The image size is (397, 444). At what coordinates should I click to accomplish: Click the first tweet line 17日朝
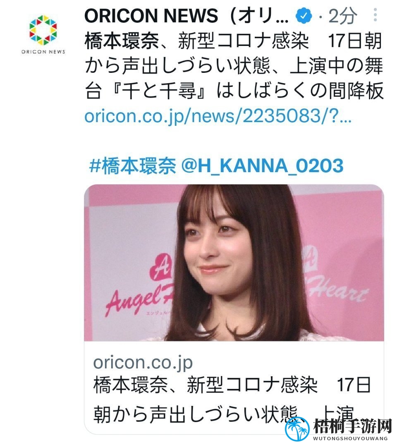[355, 41]
